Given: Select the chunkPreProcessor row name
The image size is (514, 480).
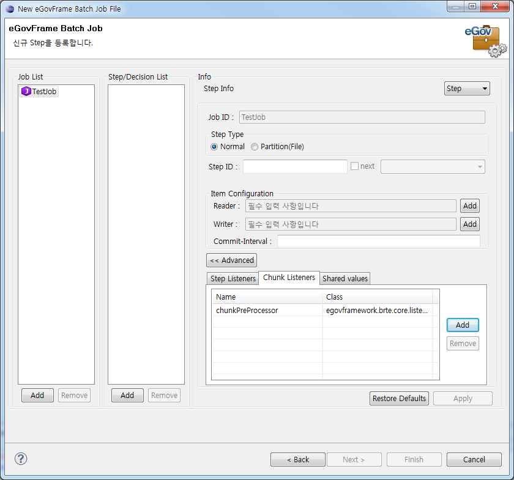Looking at the screenshot, I should pos(247,310).
